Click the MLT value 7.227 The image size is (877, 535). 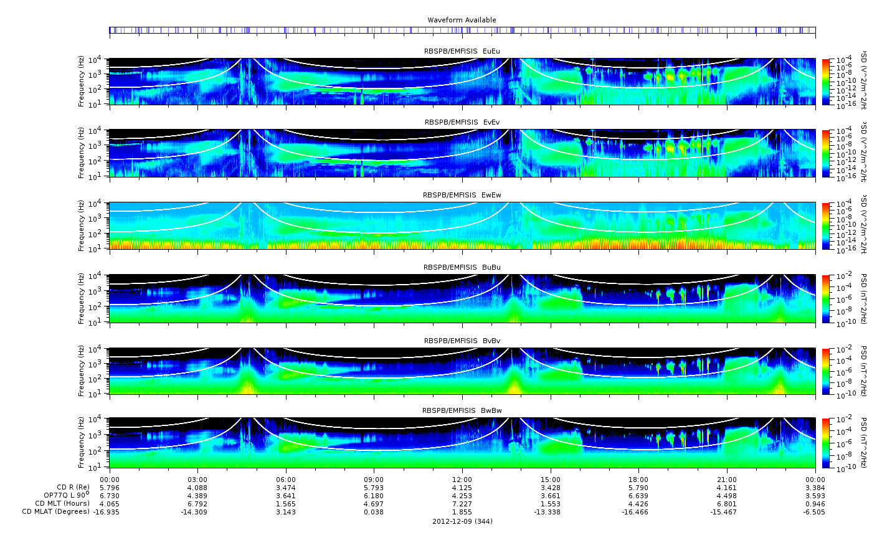[x=462, y=503]
